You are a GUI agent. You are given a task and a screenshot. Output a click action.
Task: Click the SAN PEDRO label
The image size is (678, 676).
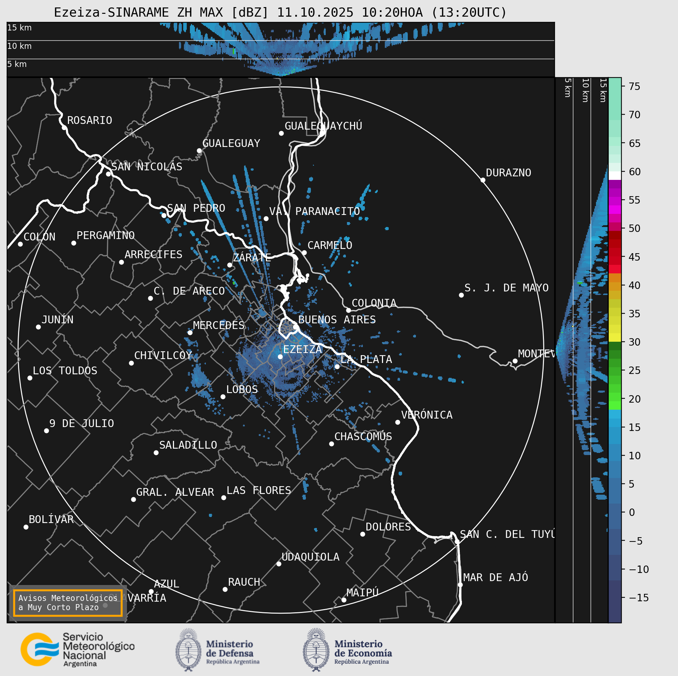[x=196, y=208]
